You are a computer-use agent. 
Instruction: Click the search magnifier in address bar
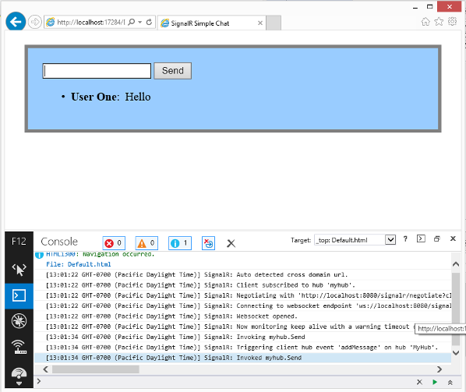click(132, 22)
